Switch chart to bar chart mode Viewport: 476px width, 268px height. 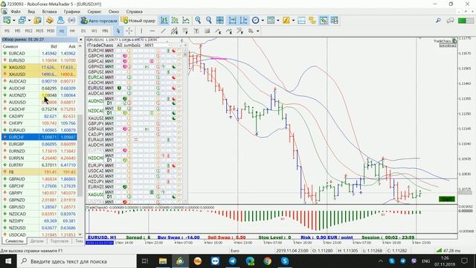[164, 20]
